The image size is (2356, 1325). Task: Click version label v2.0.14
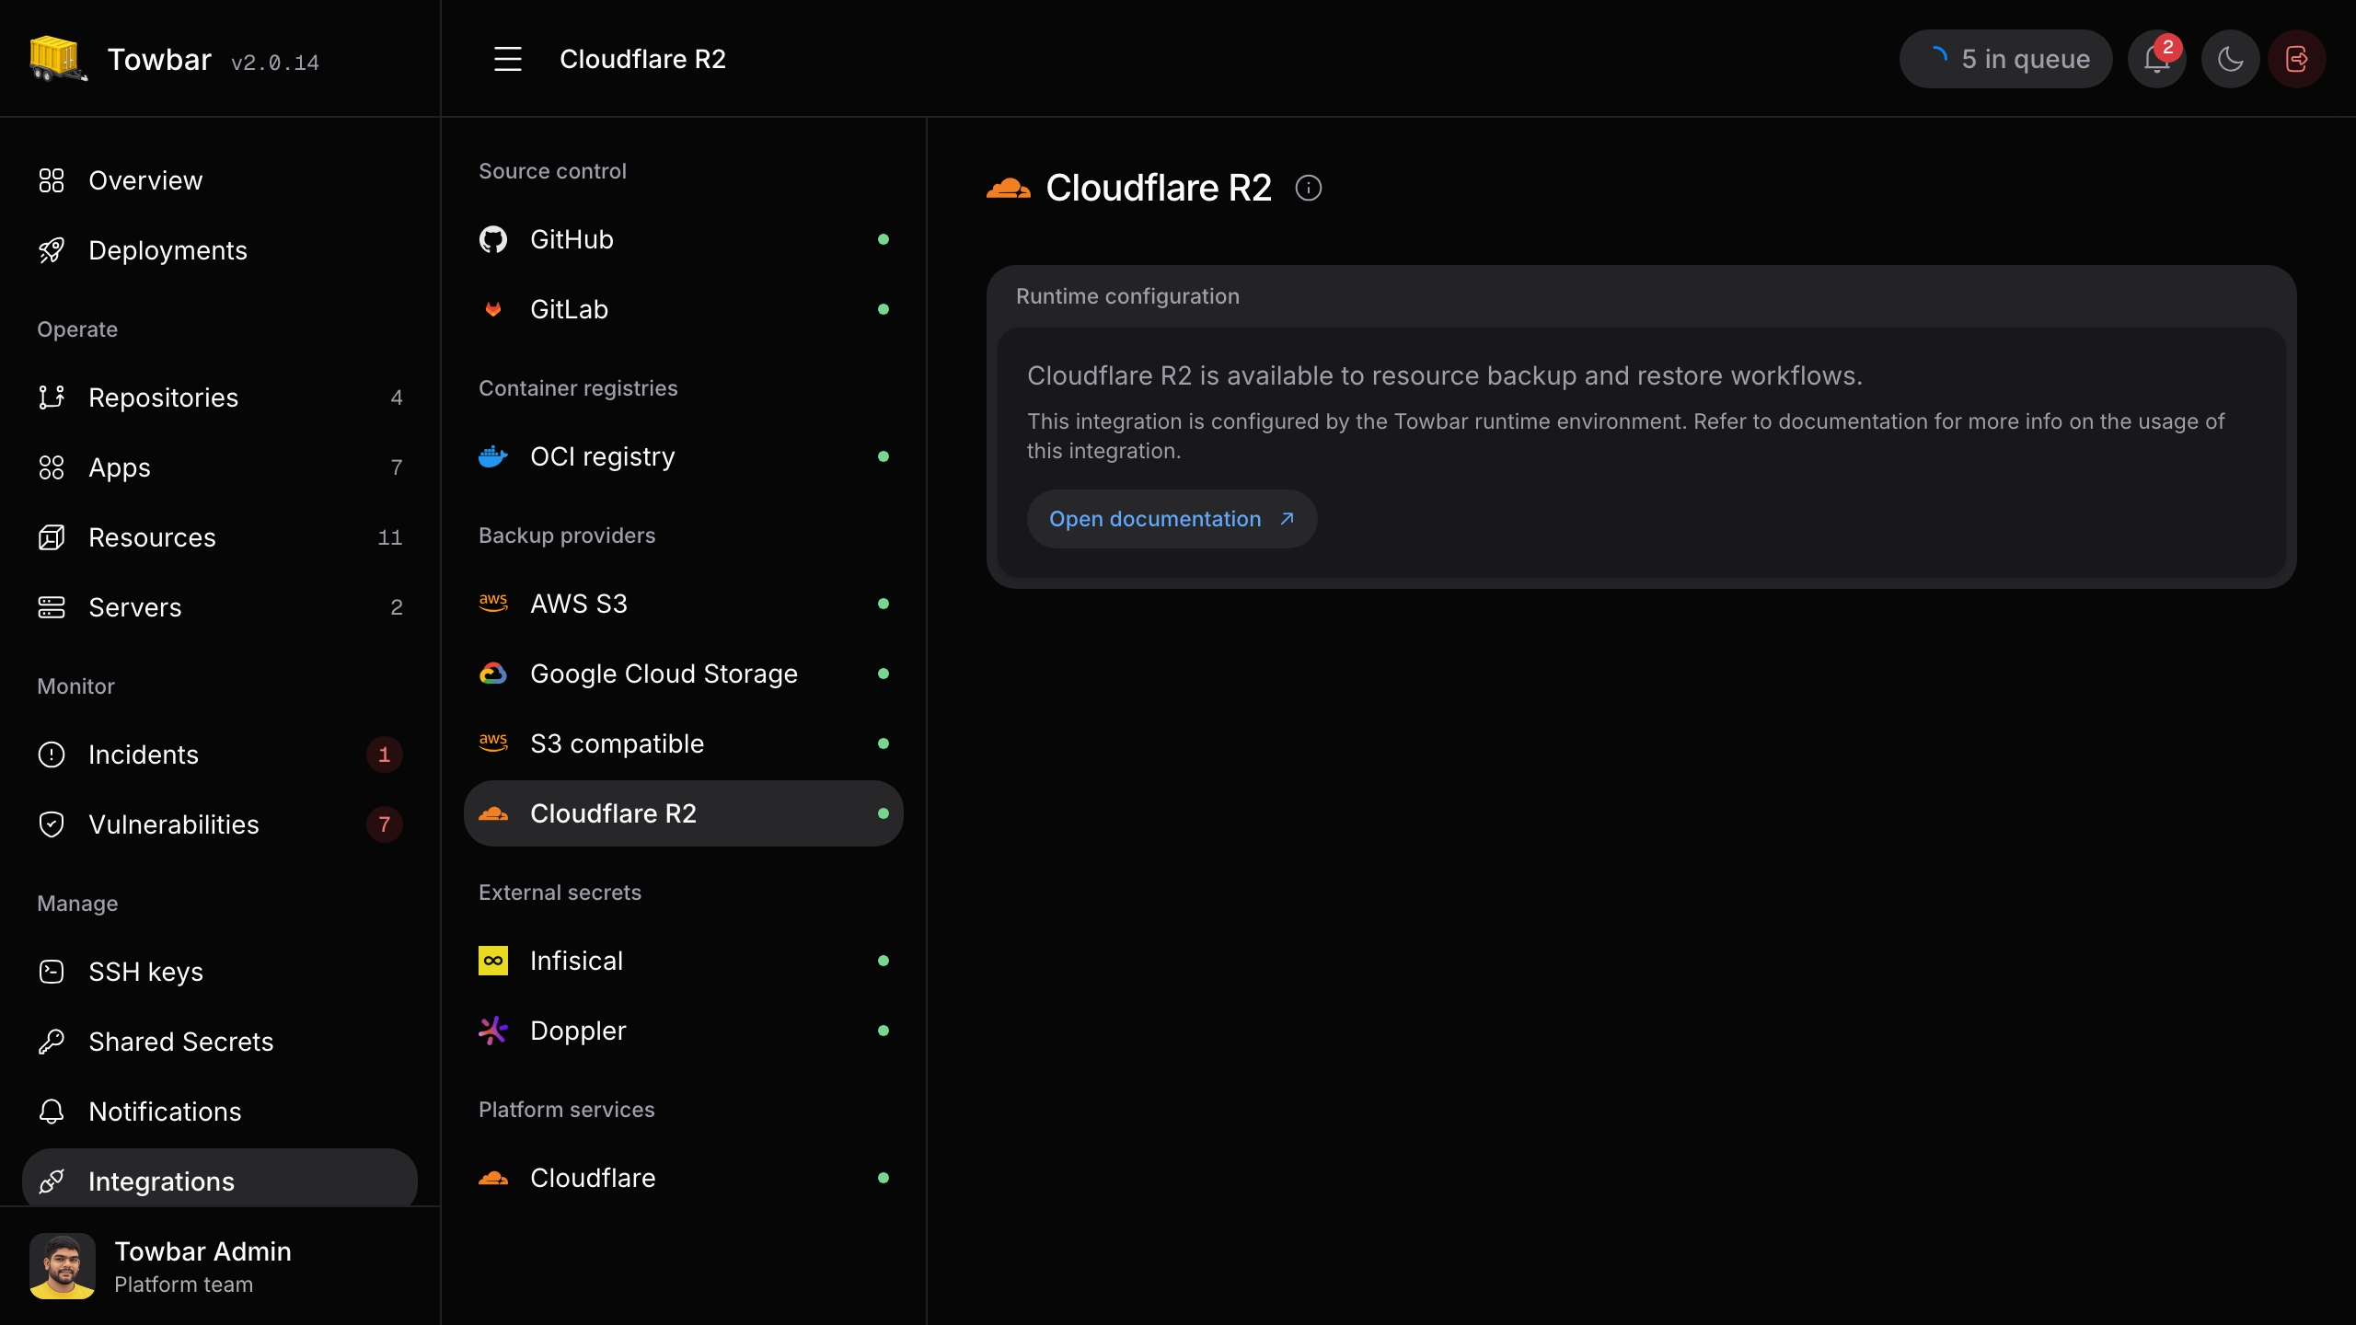275,63
